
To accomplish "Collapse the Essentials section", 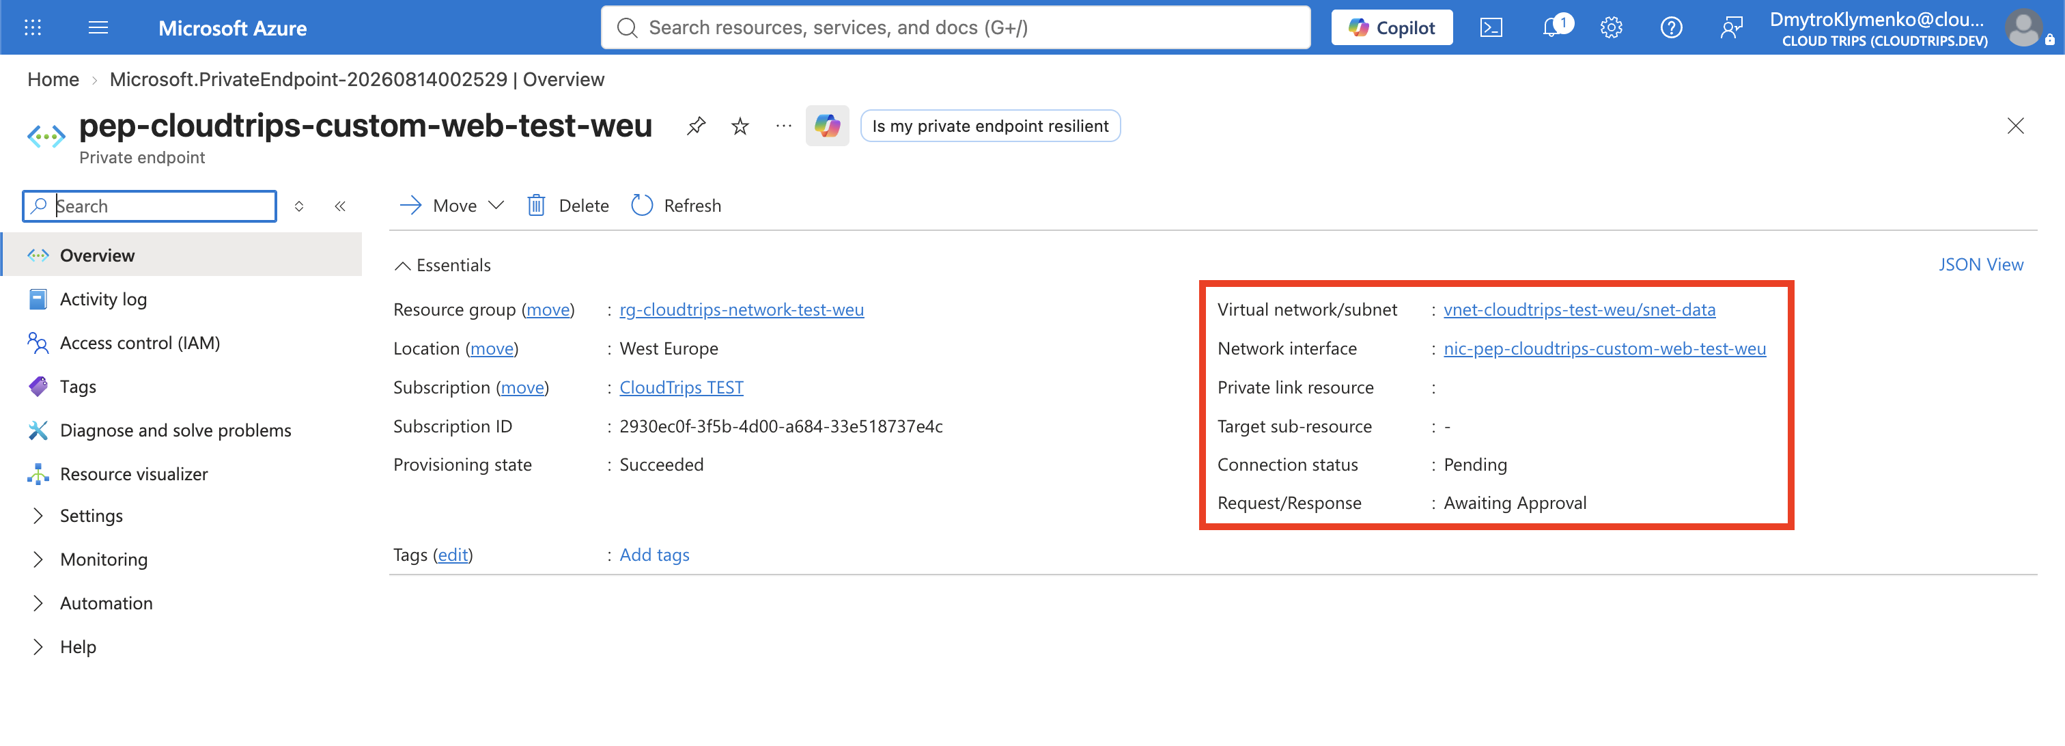I will (442, 264).
